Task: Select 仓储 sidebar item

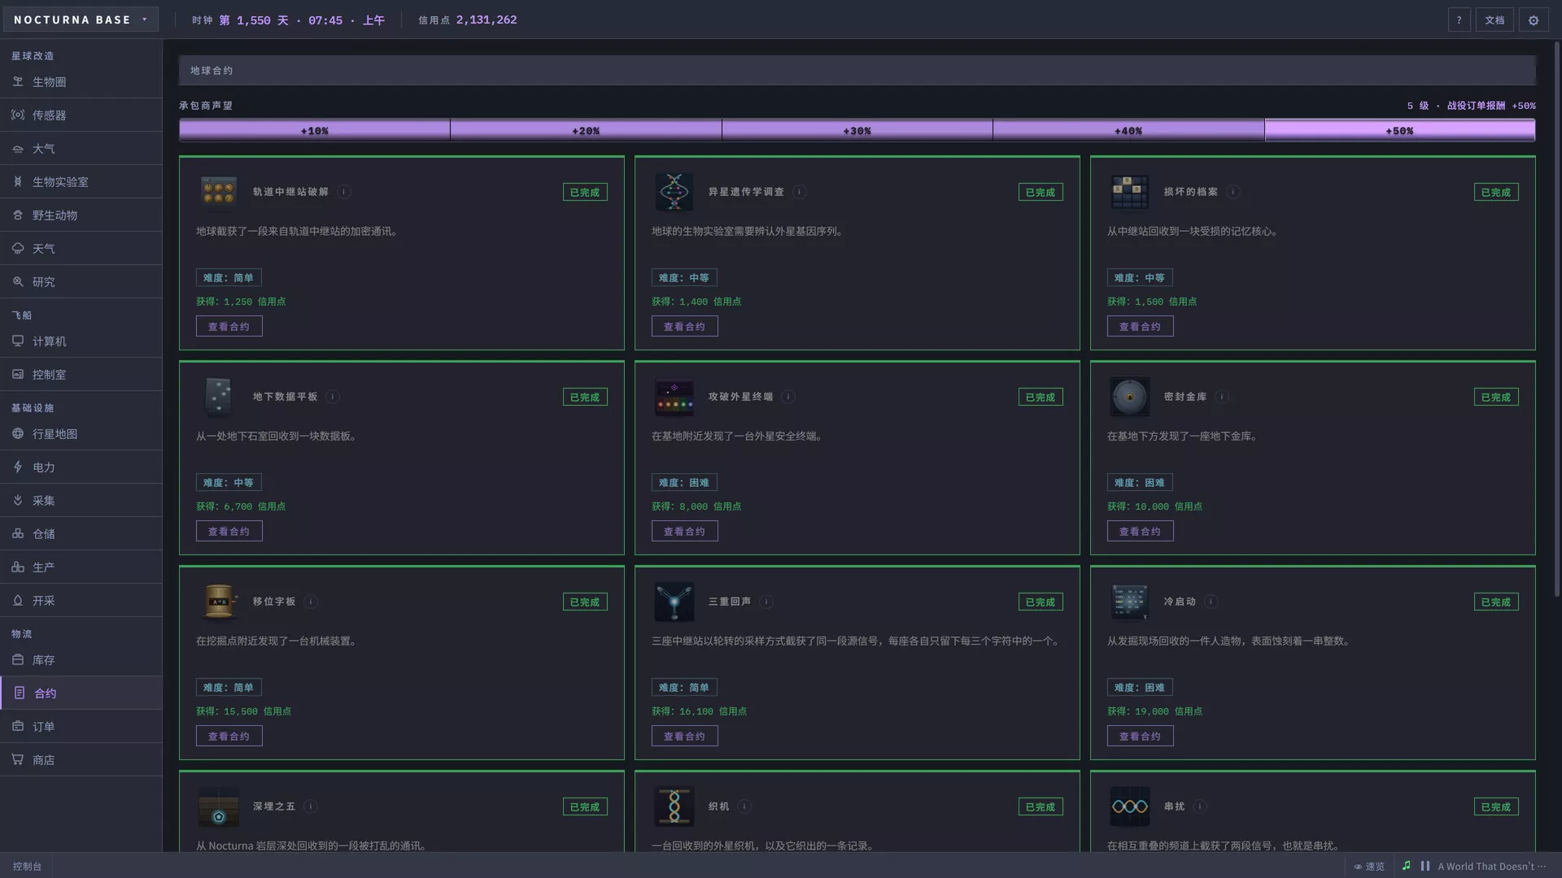Action: click(81, 534)
